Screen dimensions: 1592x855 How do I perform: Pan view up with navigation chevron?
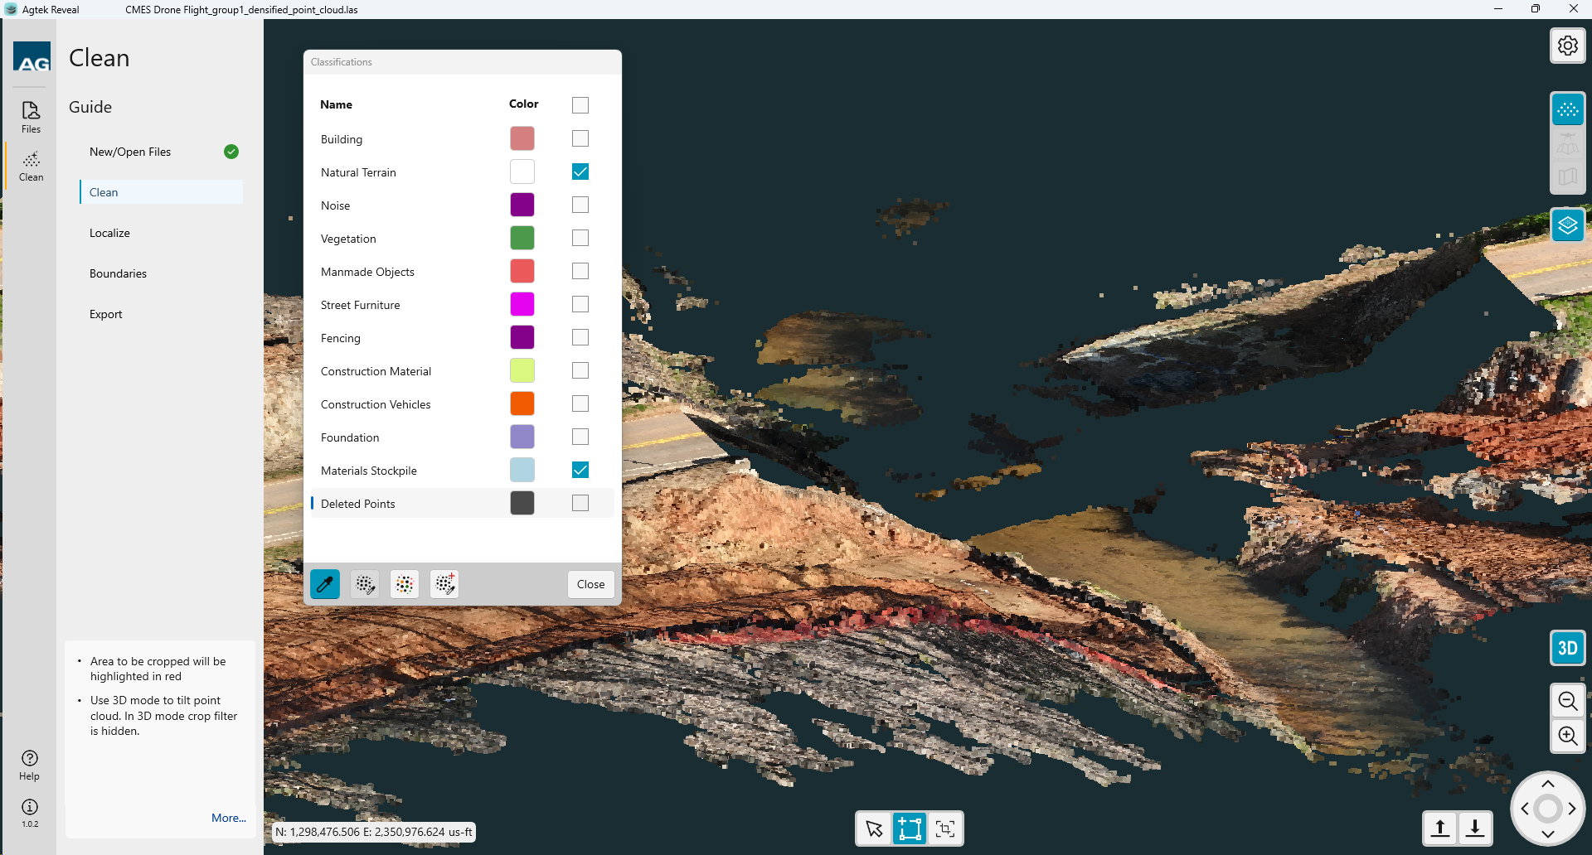(1547, 784)
